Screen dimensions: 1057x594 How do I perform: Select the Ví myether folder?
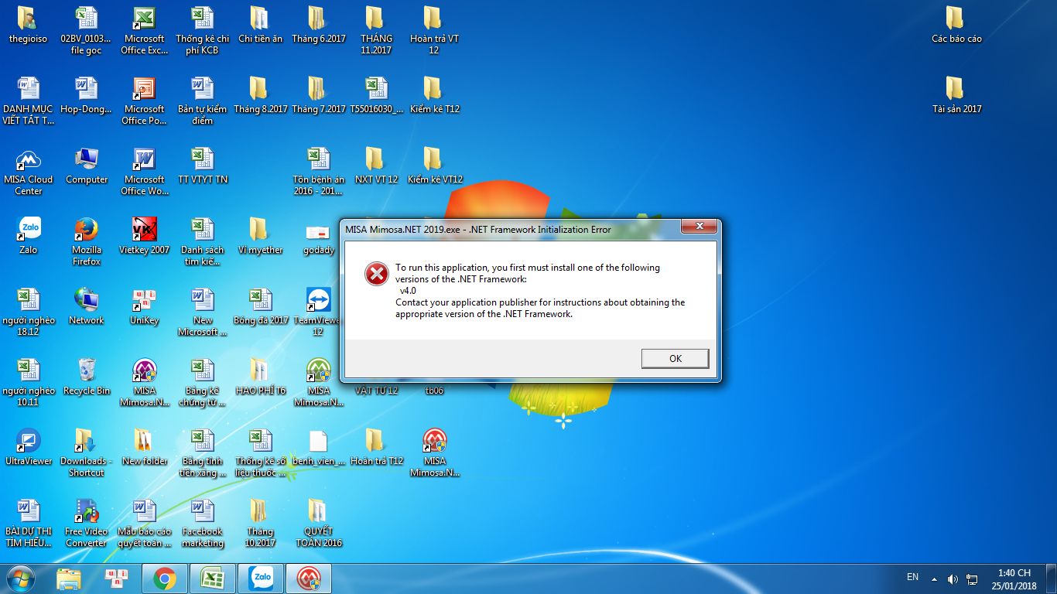260,237
